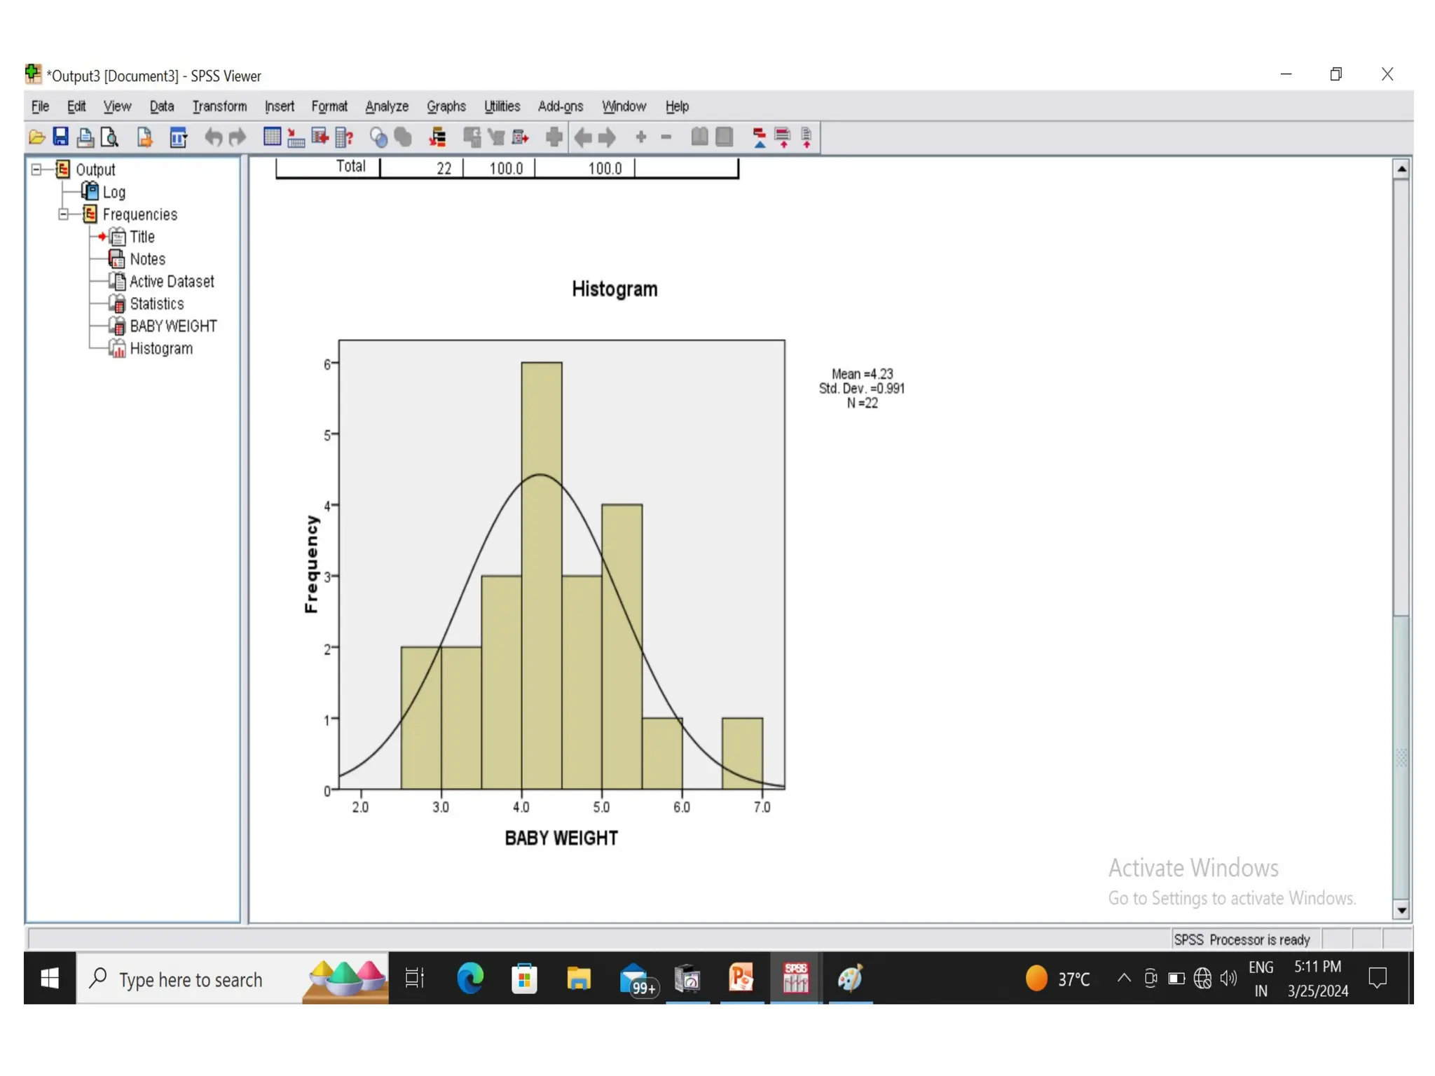Click the Dialog Recall dropdown icon
1435x1076 pixels.
point(179,137)
